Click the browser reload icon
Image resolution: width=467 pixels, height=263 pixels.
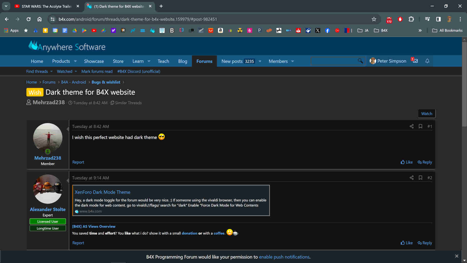pos(28,19)
